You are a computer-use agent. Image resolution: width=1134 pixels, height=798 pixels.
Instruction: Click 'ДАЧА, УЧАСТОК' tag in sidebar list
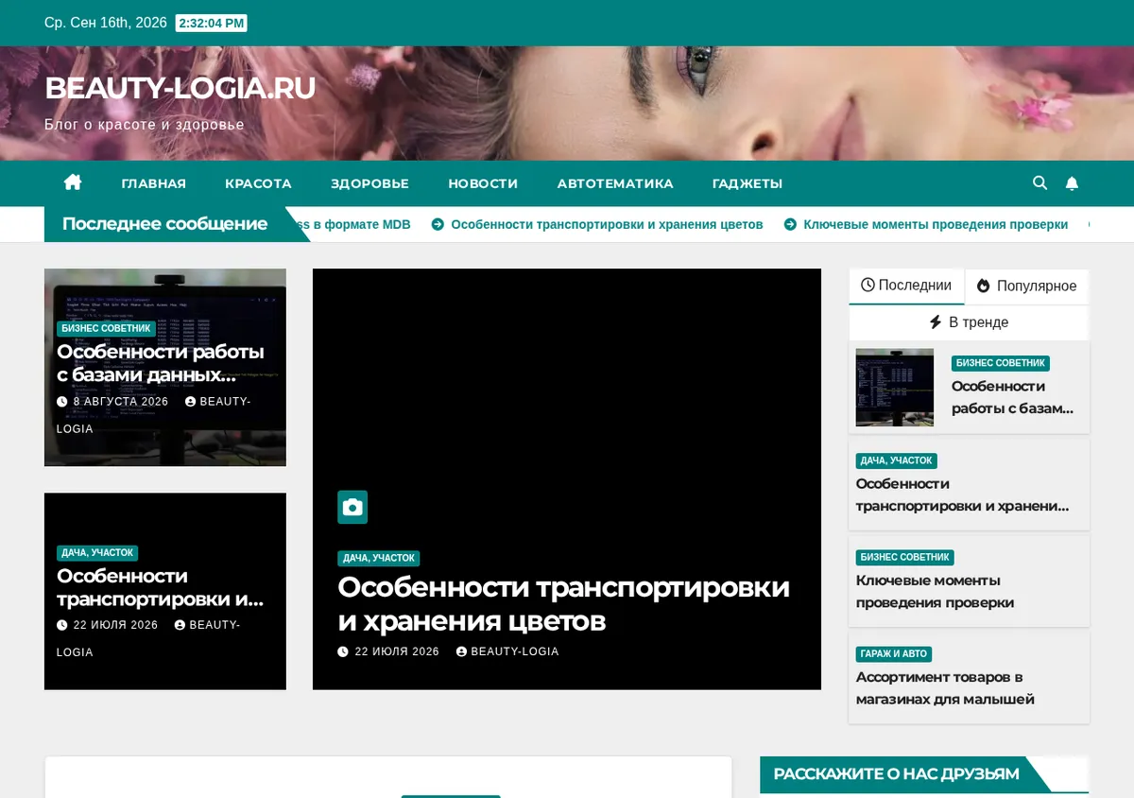896,460
